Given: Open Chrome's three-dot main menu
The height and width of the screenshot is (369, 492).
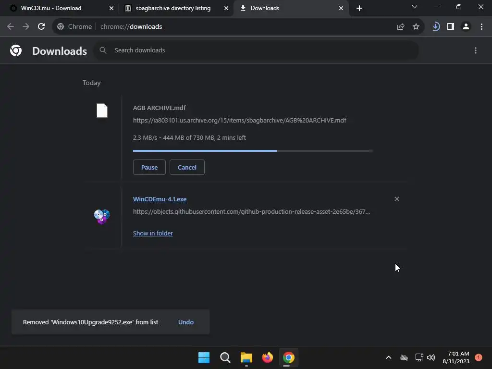Looking at the screenshot, I should pos(481,27).
